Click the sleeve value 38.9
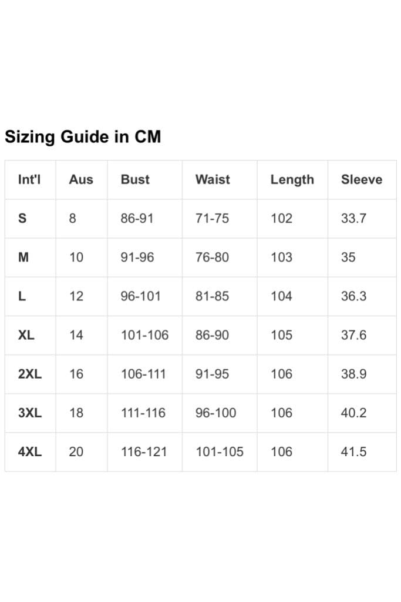The height and width of the screenshot is (602, 401). [x=353, y=374]
